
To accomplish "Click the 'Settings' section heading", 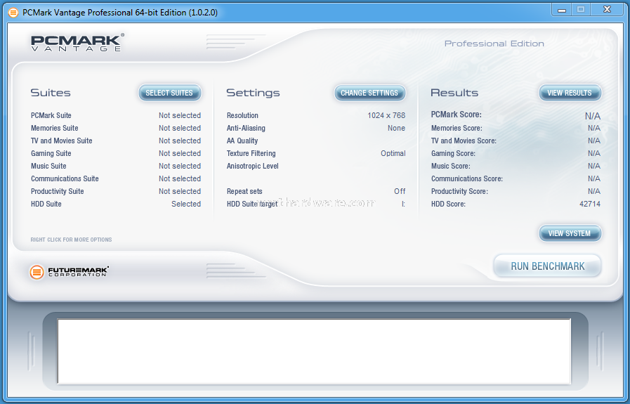I will pos(253,93).
